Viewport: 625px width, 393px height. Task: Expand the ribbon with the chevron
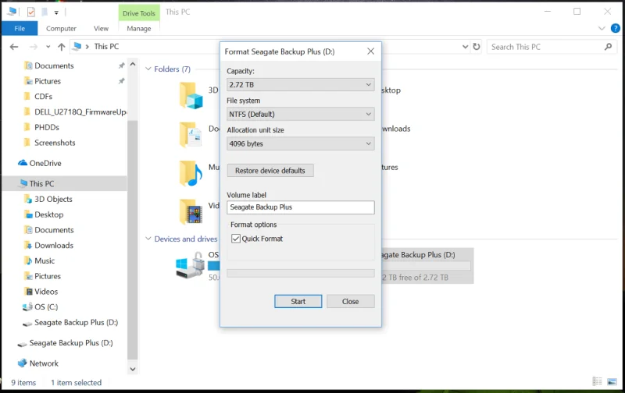pyautogui.click(x=602, y=28)
